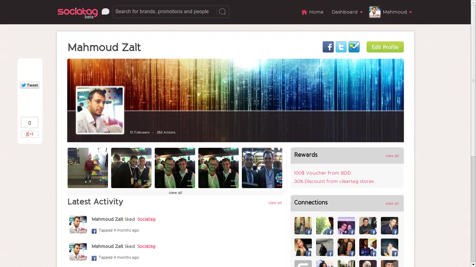Open the fourth photo thumbnail in gallery

(x=218, y=168)
